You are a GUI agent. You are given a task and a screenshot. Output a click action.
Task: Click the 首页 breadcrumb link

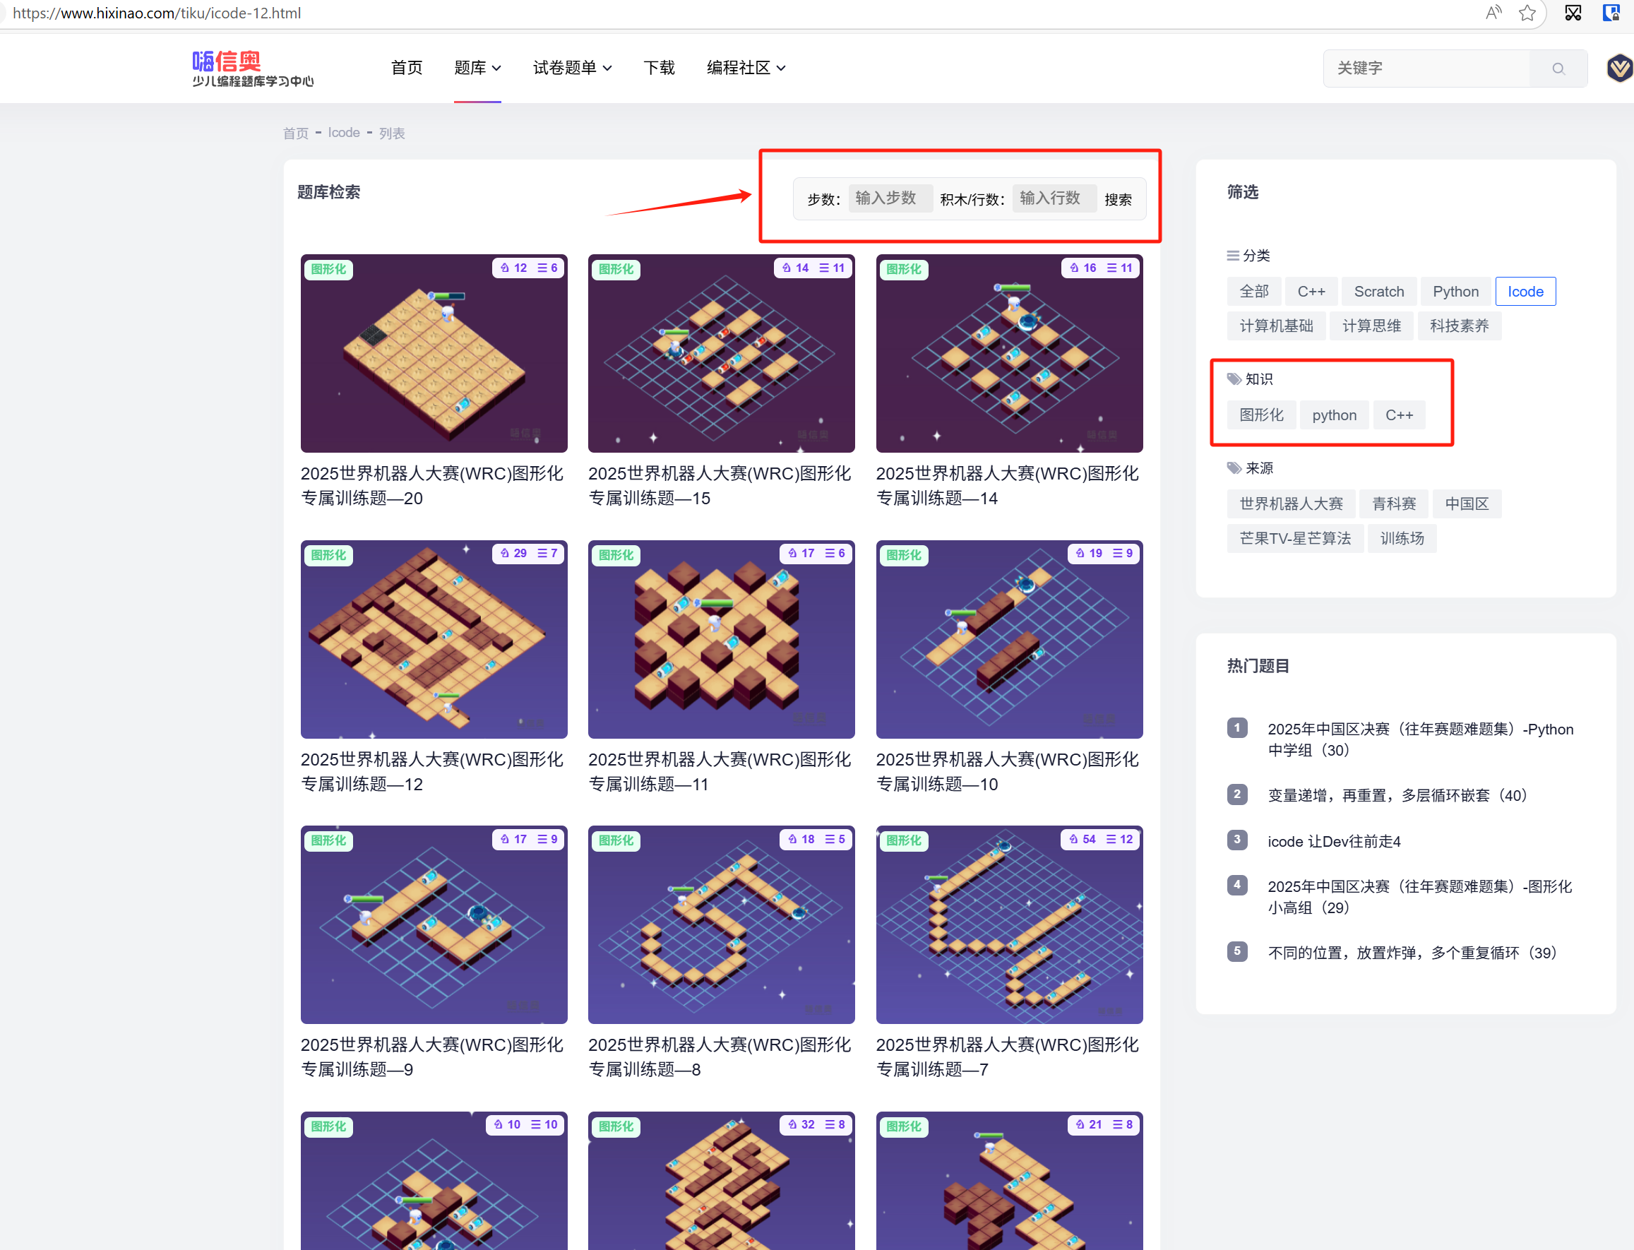click(295, 133)
